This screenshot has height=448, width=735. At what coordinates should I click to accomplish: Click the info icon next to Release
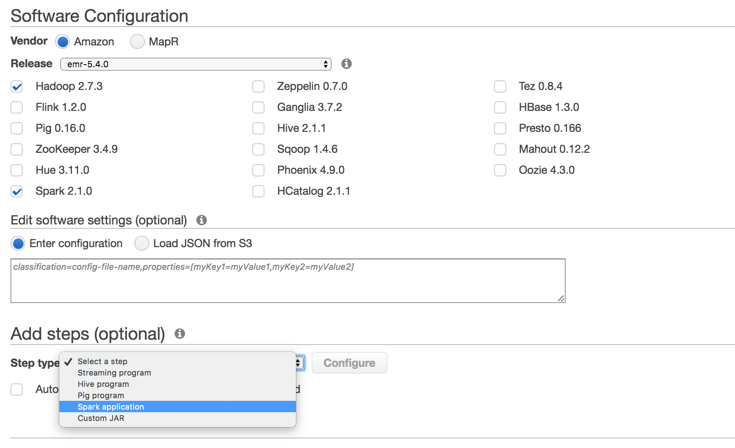347,64
